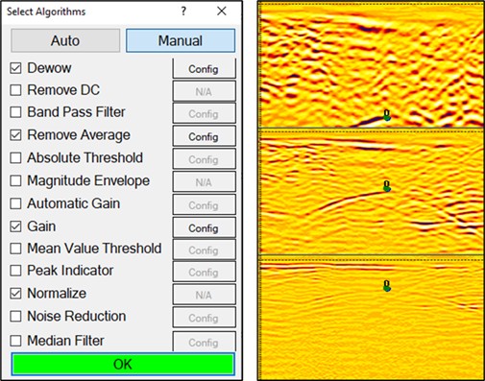Viewport: 485px width, 381px height.
Task: Click marker in middle radargram panel
Action: tap(387, 186)
